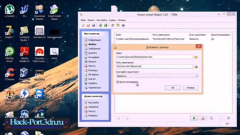
Task: Close the Добавить запись dialog
Action: pos(199,46)
